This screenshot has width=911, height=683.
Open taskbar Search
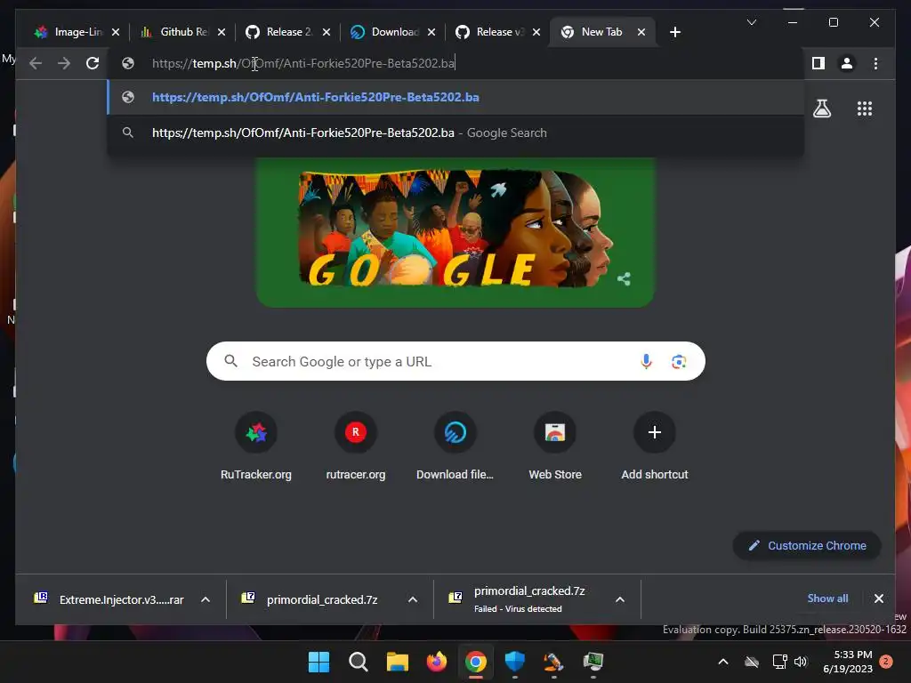[358, 662]
